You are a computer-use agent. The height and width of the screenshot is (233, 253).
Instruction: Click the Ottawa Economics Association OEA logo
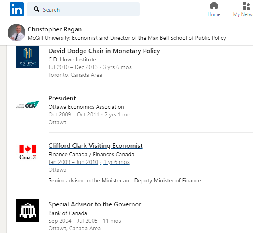tap(28, 104)
